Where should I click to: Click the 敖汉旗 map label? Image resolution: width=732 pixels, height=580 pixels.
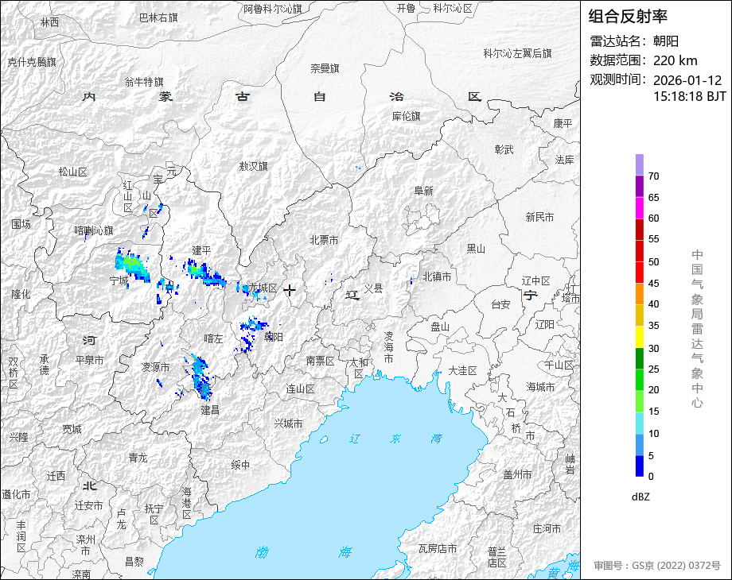click(x=253, y=166)
